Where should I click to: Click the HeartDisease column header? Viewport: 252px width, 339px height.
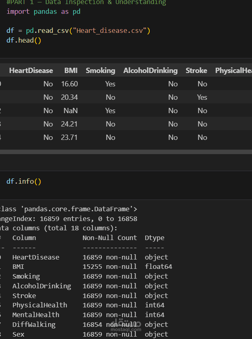(x=31, y=71)
